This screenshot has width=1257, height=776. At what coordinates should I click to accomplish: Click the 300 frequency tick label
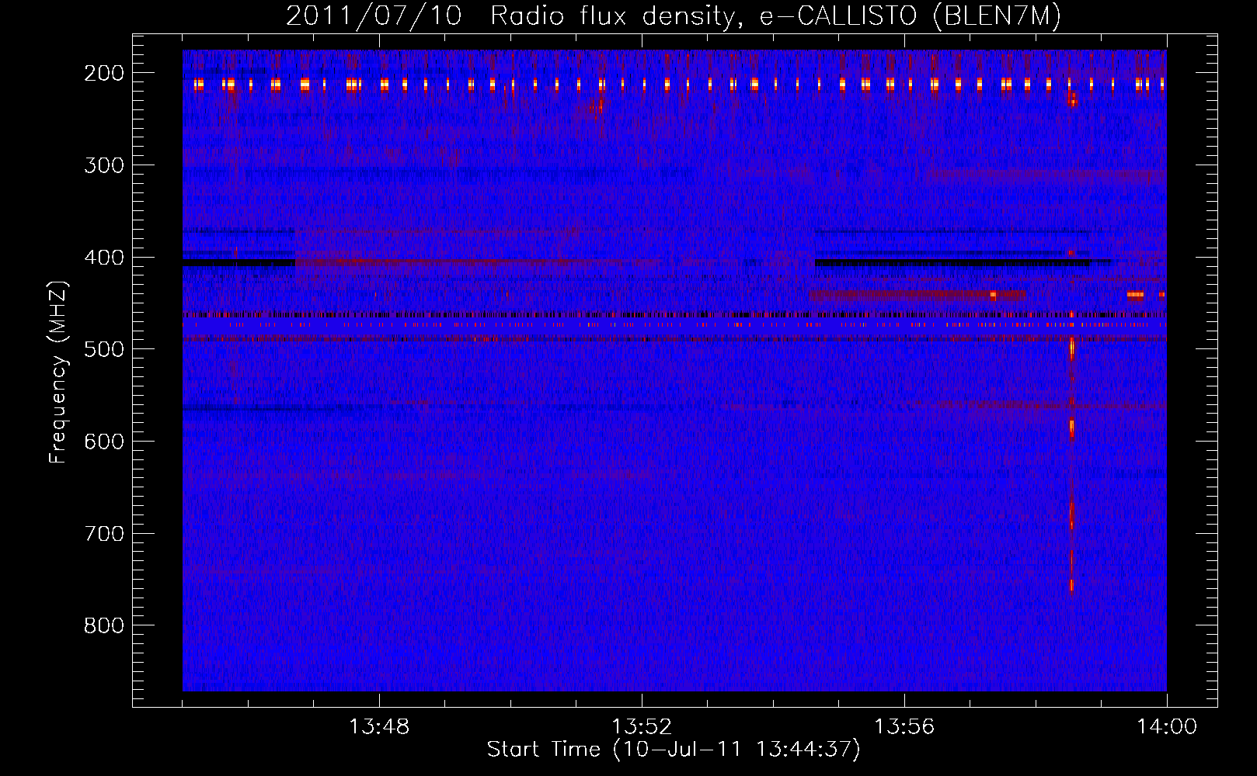pos(104,165)
